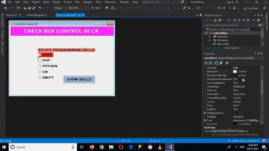Expand the FlatAppearance property group
This screenshot has width=269, height=151.
[x=205, y=113]
